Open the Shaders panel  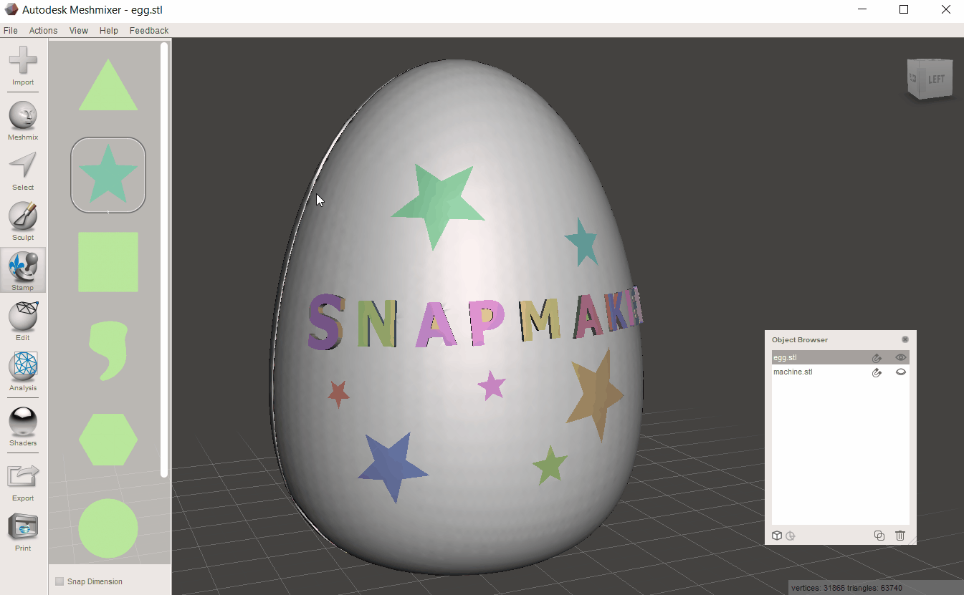(23, 427)
